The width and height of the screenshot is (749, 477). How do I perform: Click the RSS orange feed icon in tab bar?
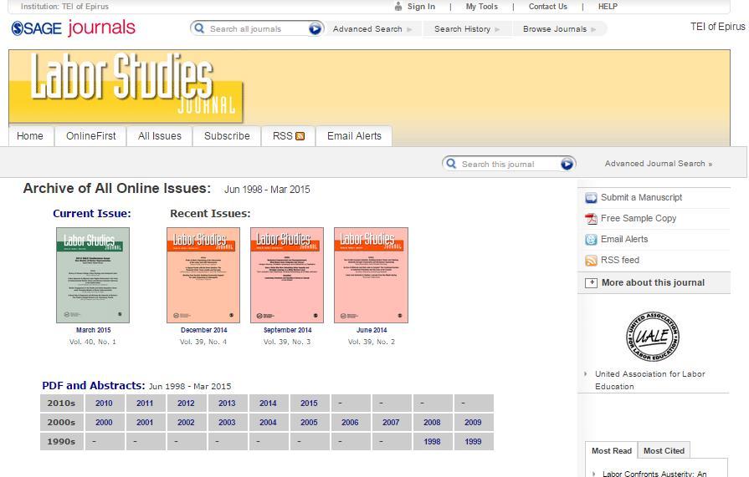(x=300, y=136)
